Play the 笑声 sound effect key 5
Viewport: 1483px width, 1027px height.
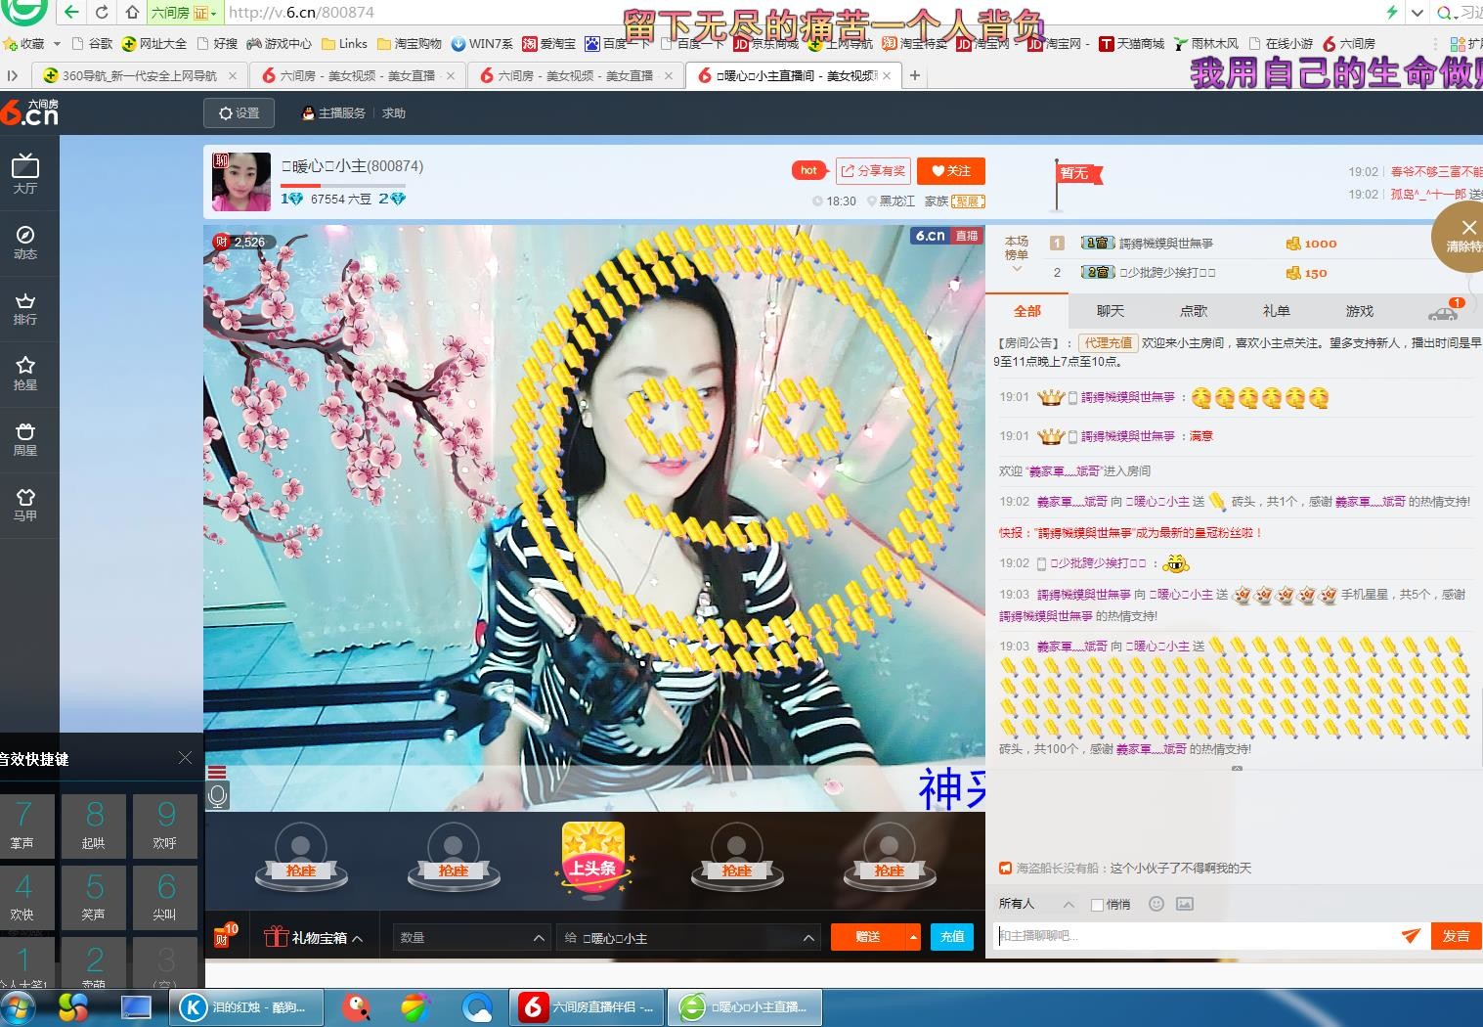pos(94,898)
